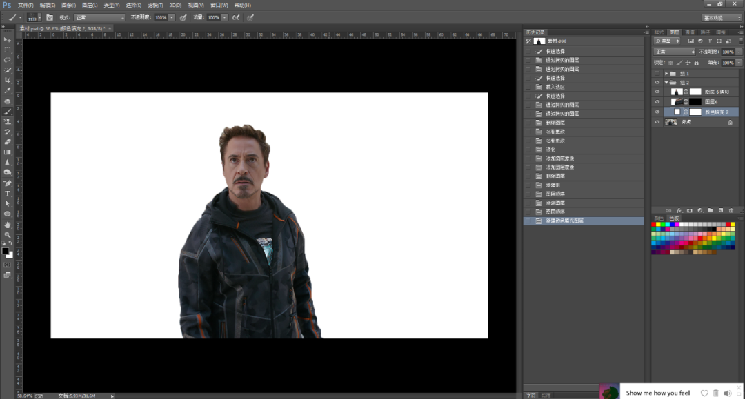Click the delete layer trash icon
The image size is (745, 399).
click(731, 211)
